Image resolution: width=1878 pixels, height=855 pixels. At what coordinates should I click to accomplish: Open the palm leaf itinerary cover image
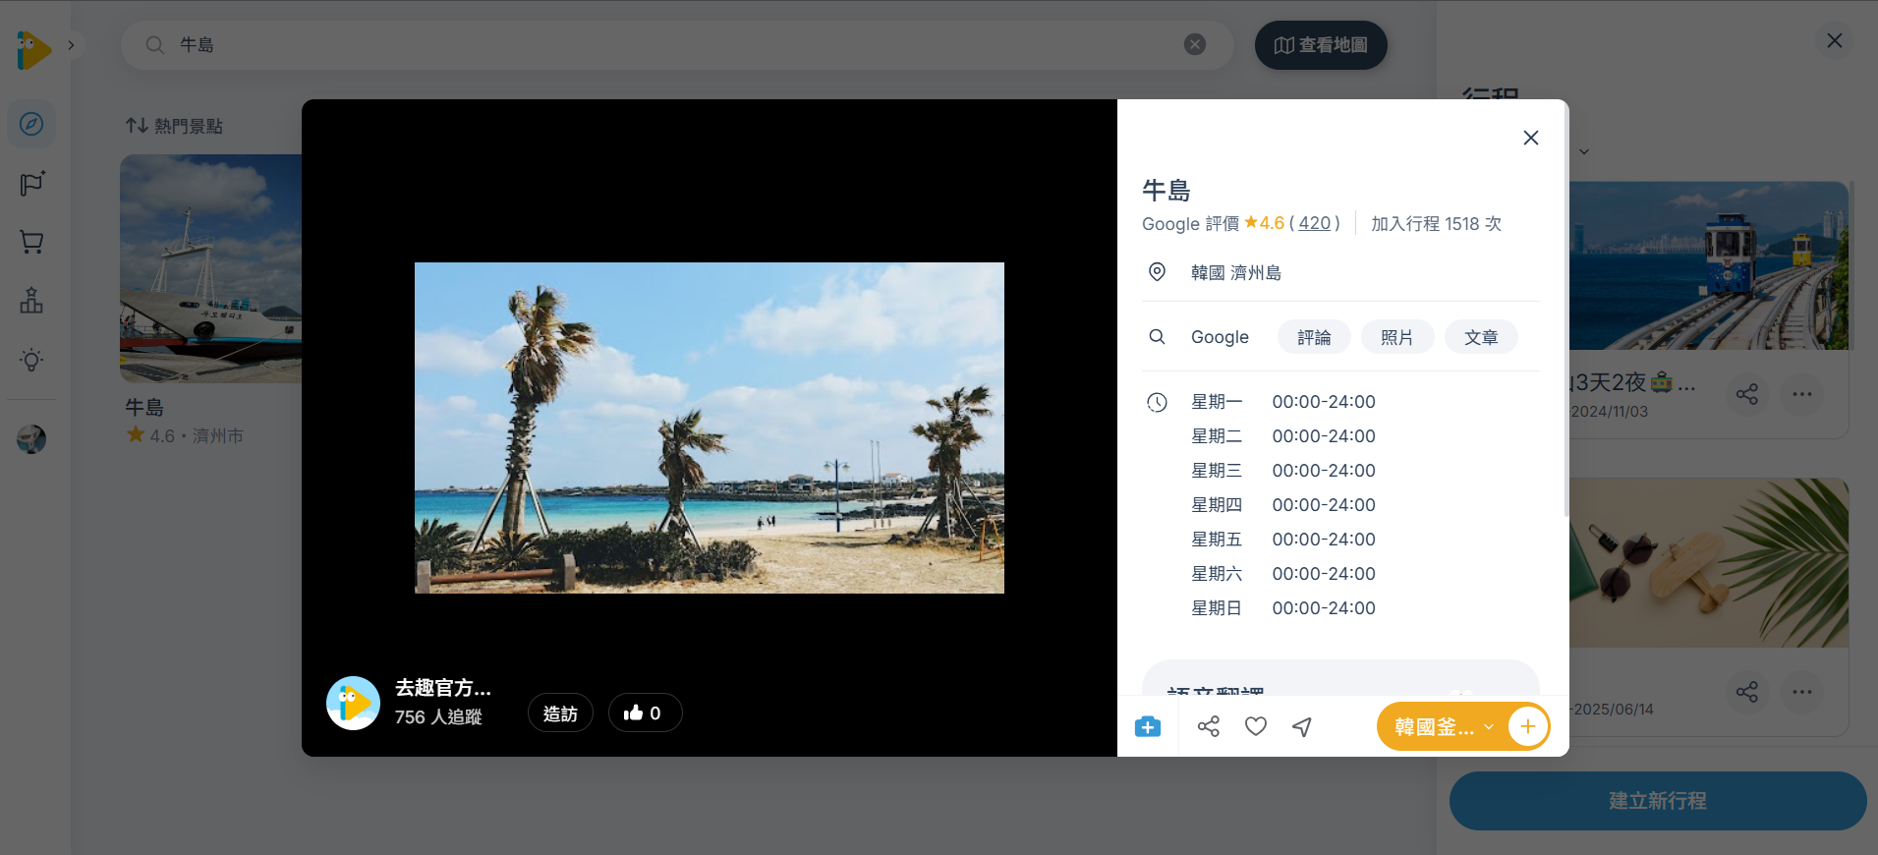click(1709, 563)
